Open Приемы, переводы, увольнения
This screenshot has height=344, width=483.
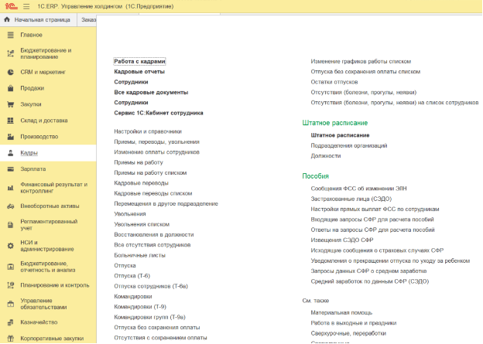coord(157,141)
